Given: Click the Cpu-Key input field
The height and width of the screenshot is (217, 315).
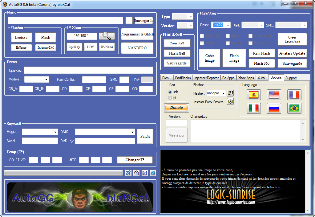Looking at the screenshot, I should pos(88,70).
